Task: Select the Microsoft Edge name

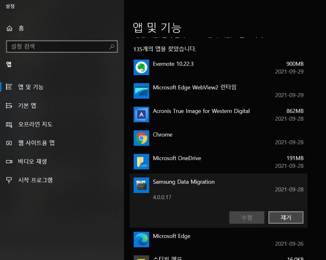Action: 171,236
